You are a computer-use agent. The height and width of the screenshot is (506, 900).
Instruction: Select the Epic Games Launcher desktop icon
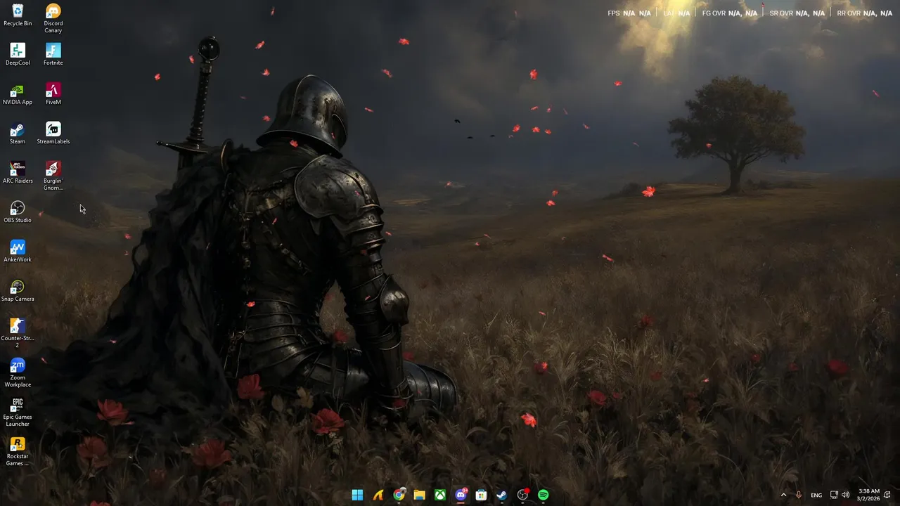[18, 412]
